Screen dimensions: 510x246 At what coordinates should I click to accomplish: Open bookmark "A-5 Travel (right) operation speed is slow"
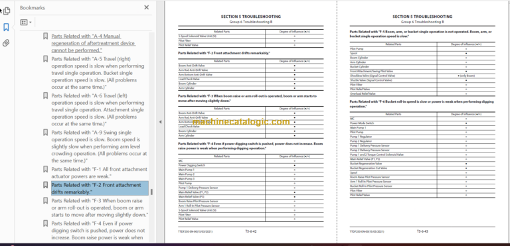(x=98, y=73)
